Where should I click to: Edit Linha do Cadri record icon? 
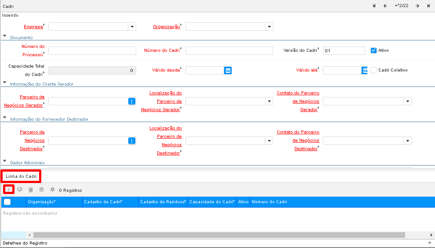pos(20,190)
